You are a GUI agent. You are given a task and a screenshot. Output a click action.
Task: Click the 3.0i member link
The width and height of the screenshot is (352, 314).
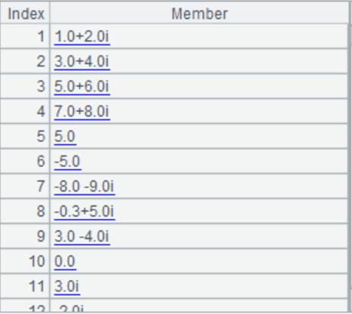[x=67, y=286]
